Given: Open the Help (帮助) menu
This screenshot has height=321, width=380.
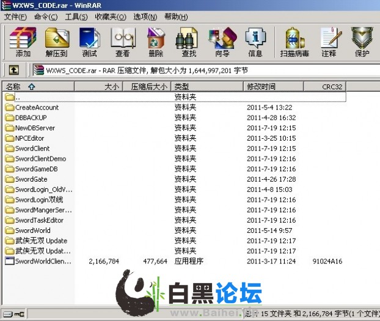Looking at the screenshot, I should pyautogui.click(x=176, y=17).
